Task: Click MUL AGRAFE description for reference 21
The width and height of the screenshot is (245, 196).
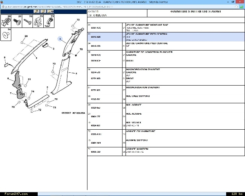Action: (133, 114)
